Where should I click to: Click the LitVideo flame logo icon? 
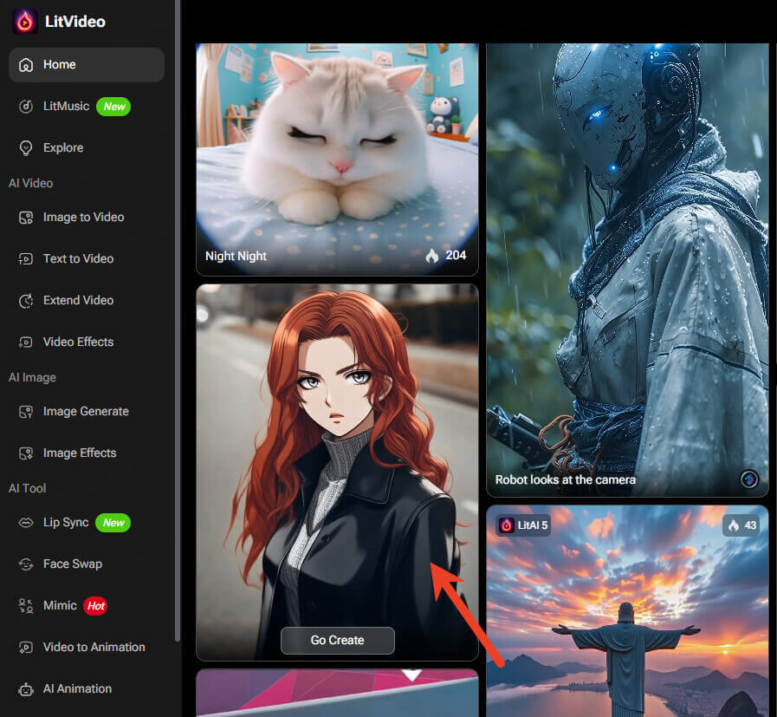pyautogui.click(x=24, y=22)
